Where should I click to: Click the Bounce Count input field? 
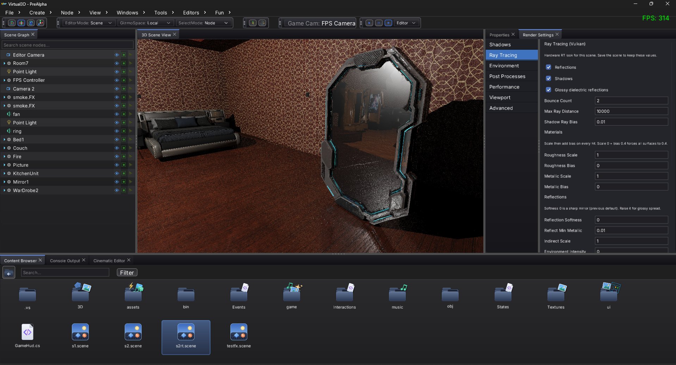click(631, 101)
